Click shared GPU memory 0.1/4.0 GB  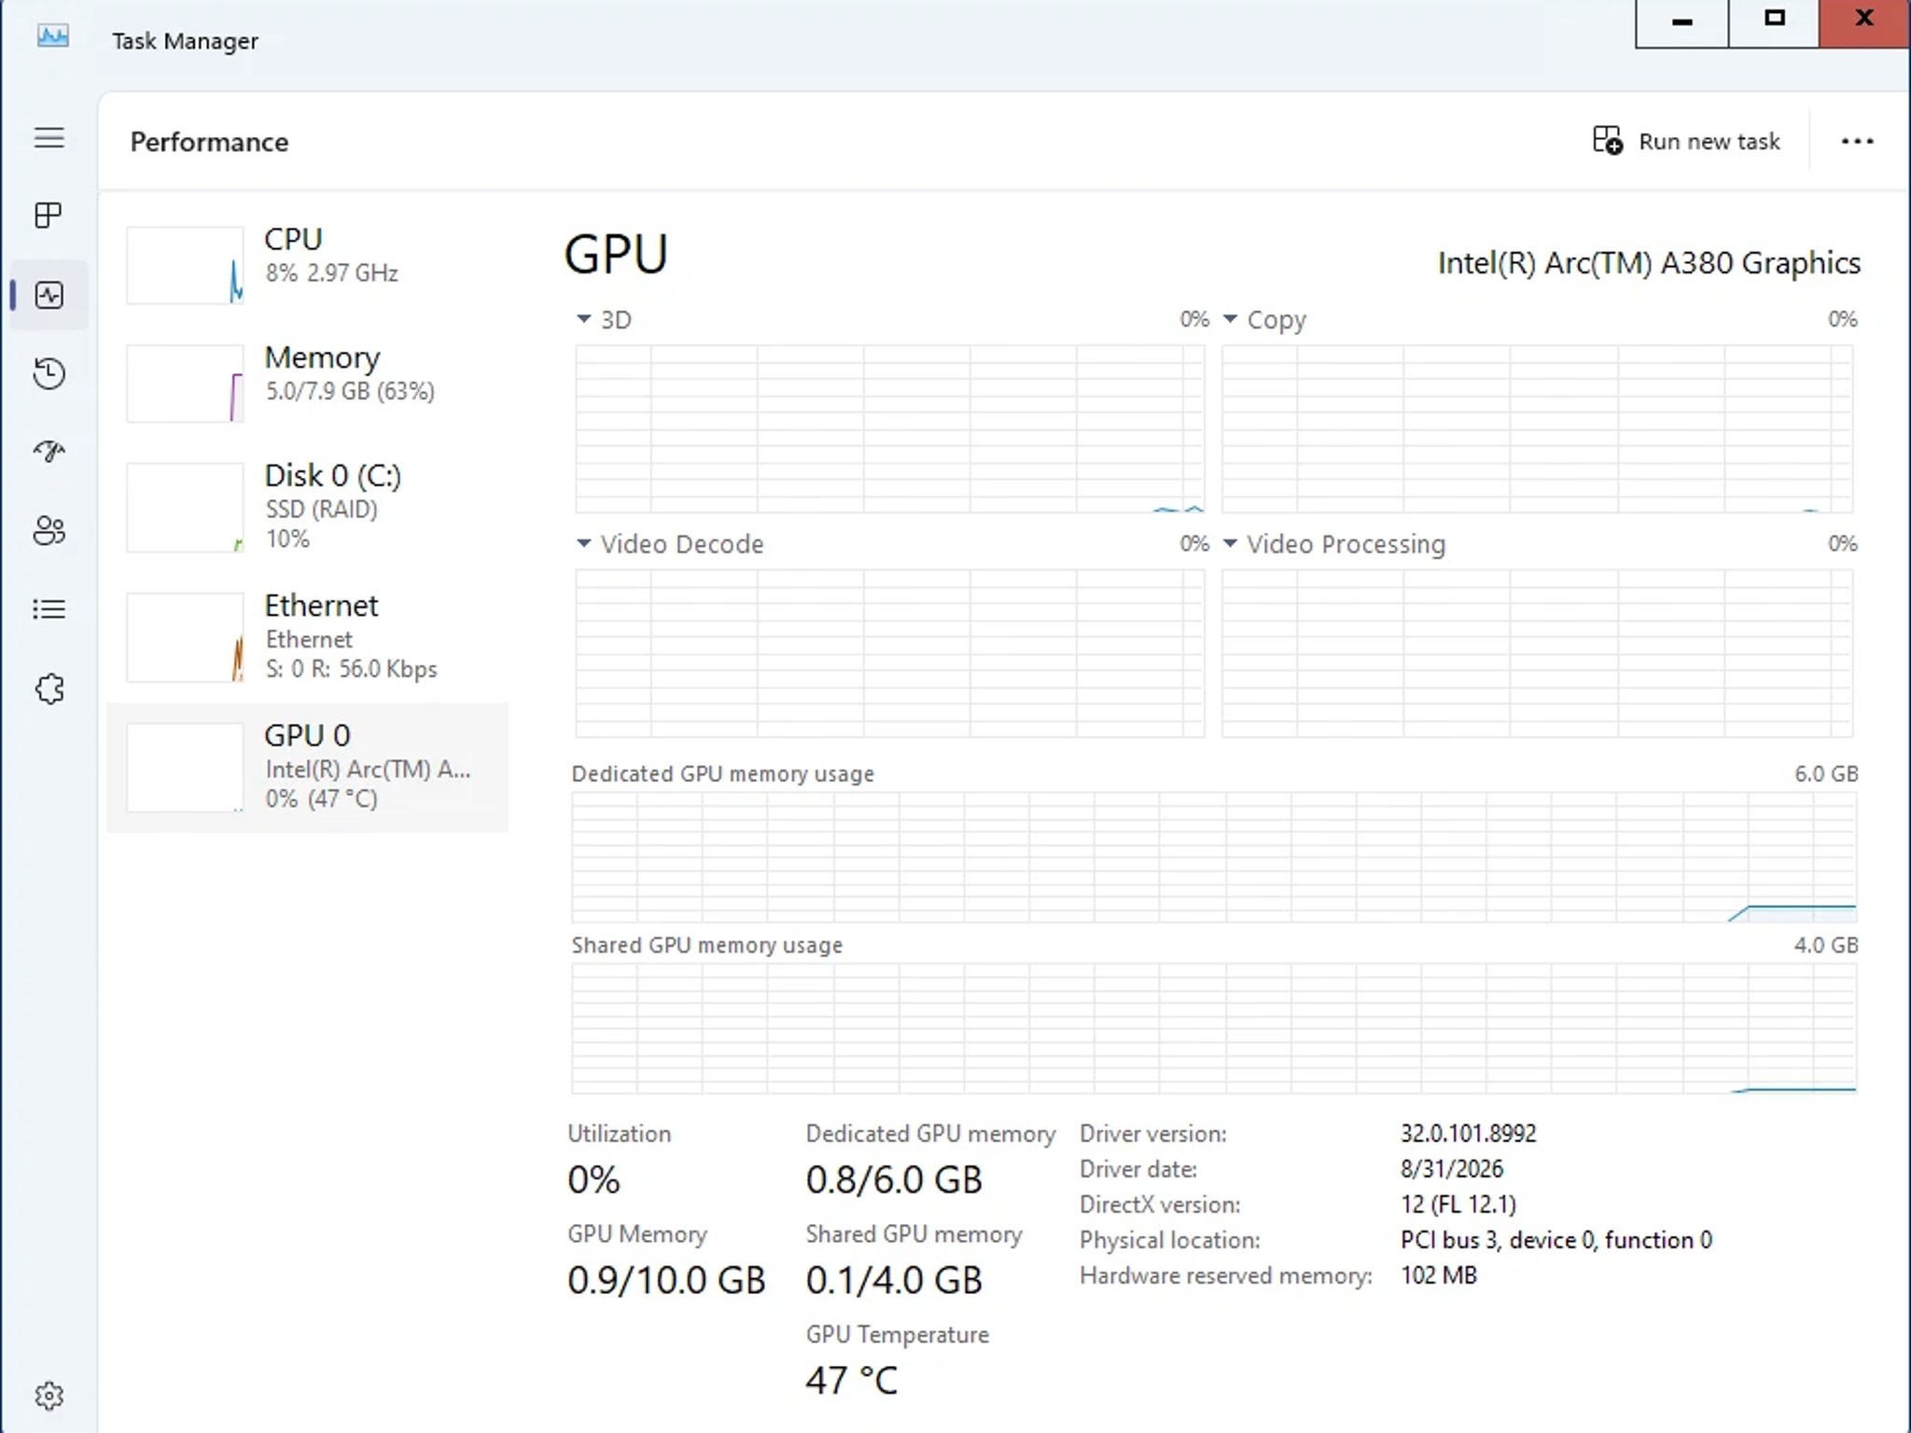pos(894,1280)
